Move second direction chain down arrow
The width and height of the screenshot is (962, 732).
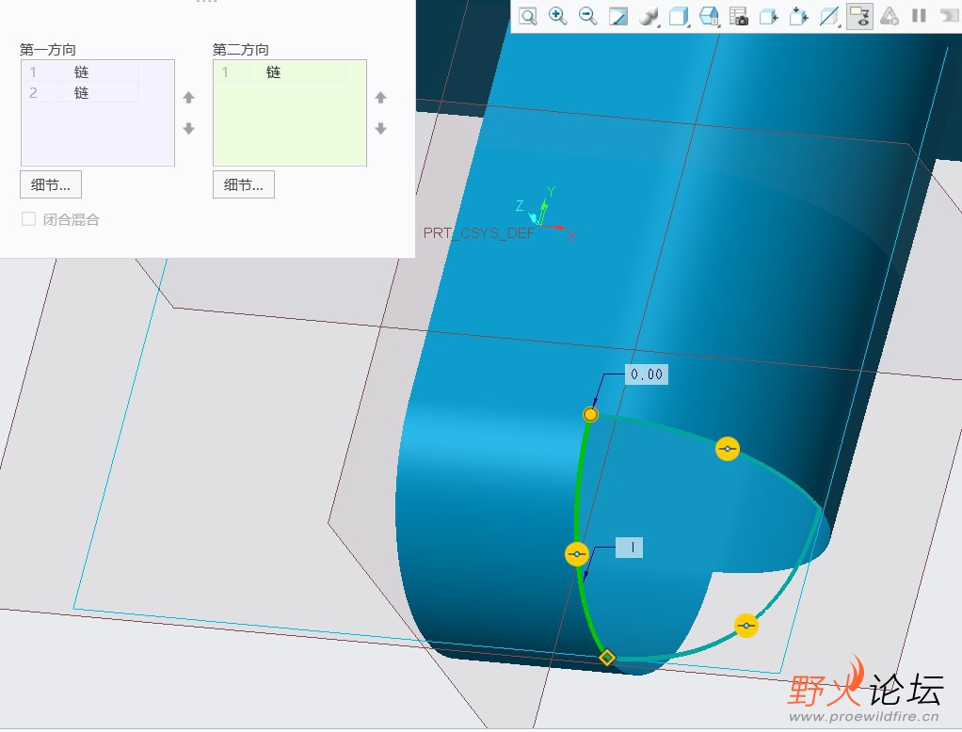coord(381,128)
